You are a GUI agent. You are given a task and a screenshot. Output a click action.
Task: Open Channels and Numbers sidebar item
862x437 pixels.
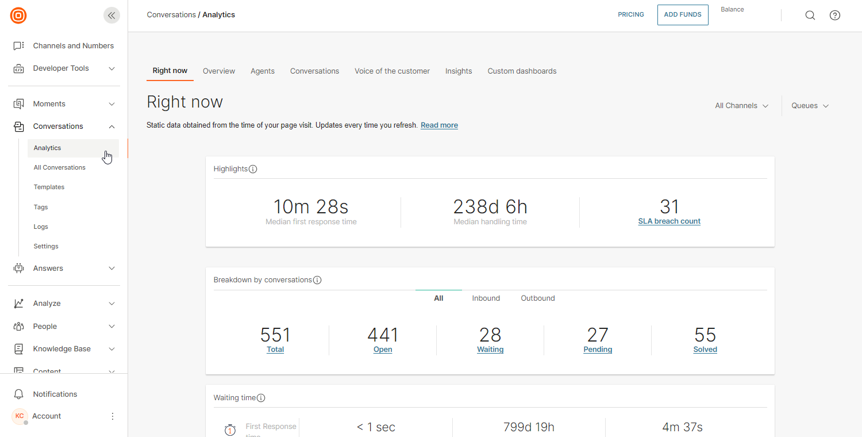pos(73,46)
